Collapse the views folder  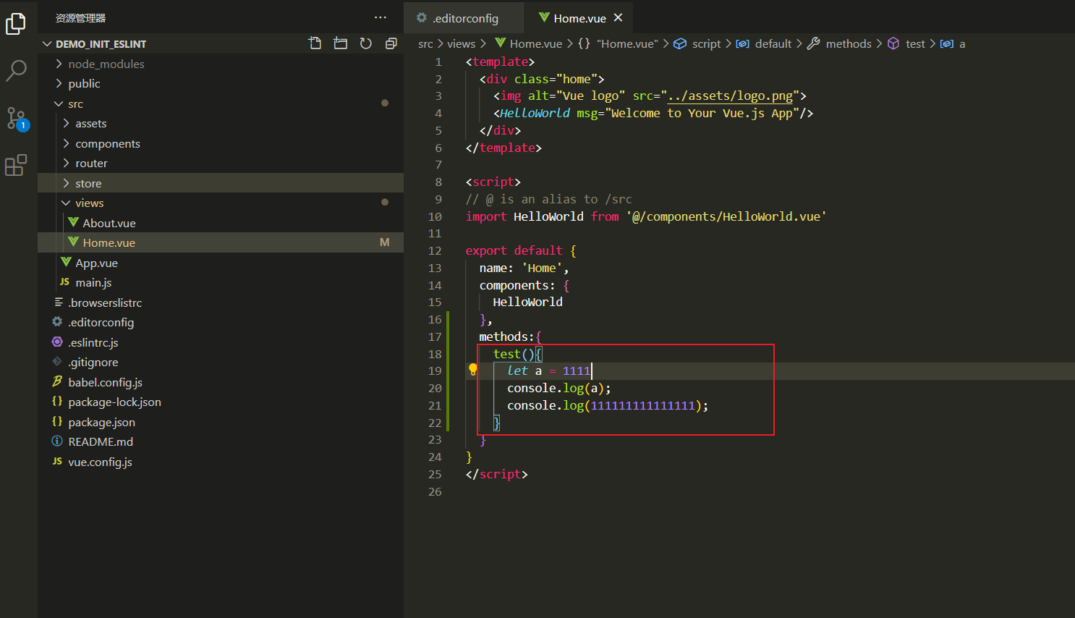(x=66, y=203)
